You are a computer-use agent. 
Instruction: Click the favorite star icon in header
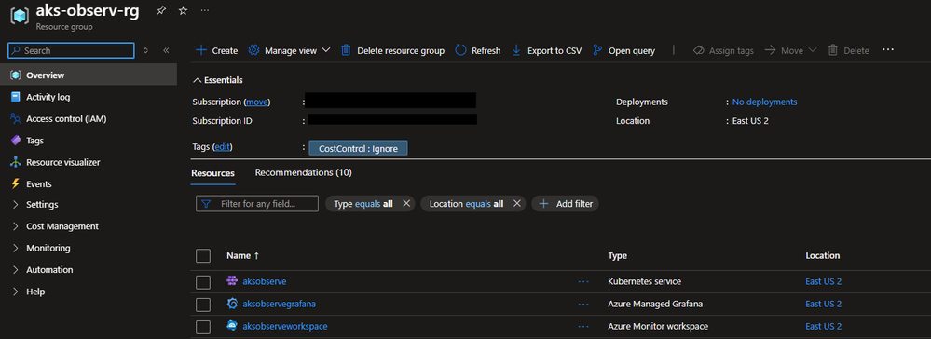pyautogui.click(x=183, y=11)
